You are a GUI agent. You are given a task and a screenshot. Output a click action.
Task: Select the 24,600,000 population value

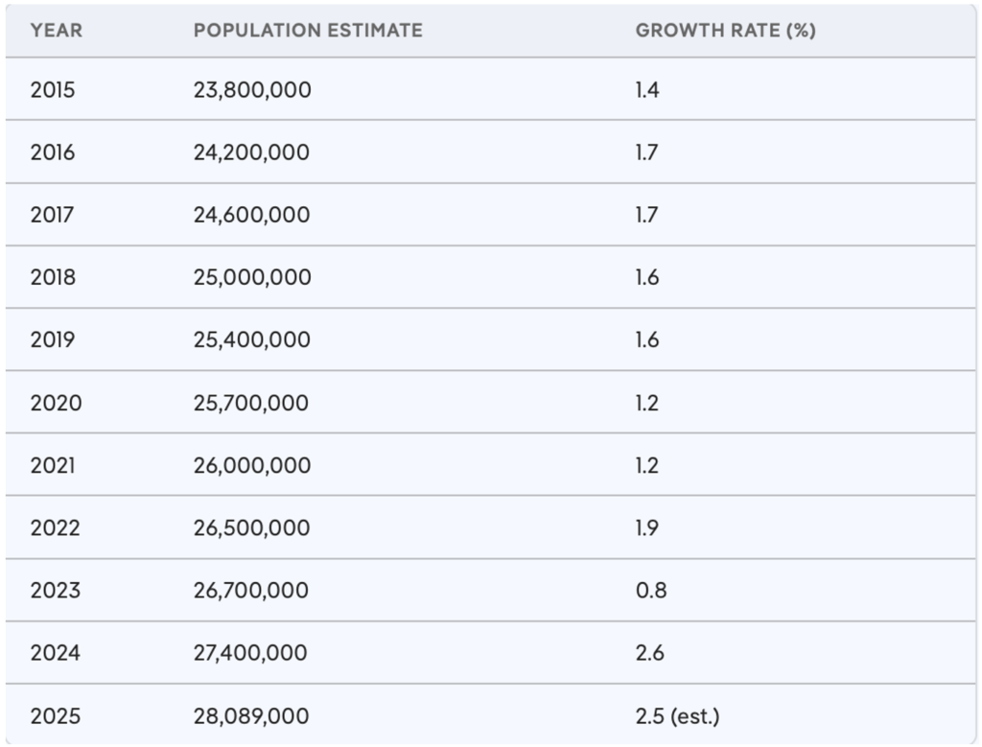252,215
